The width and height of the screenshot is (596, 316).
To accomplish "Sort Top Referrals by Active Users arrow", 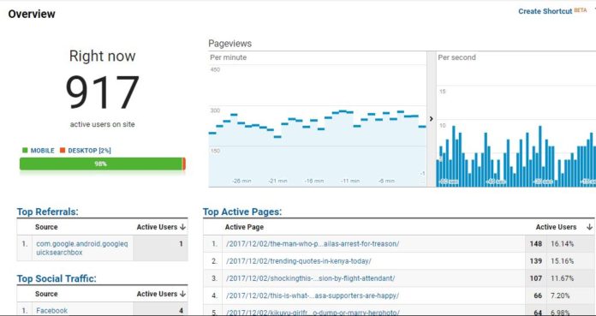I will pyautogui.click(x=183, y=227).
